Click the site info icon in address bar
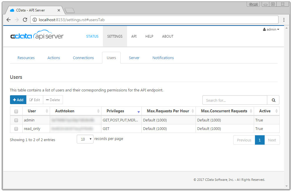The width and height of the screenshot is (292, 192). (35, 20)
